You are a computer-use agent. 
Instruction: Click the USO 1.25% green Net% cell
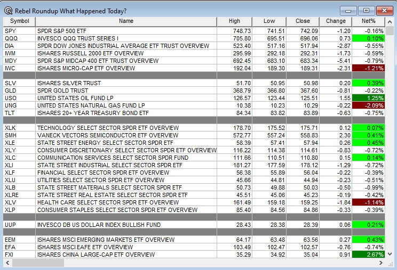pyautogui.click(x=368, y=98)
